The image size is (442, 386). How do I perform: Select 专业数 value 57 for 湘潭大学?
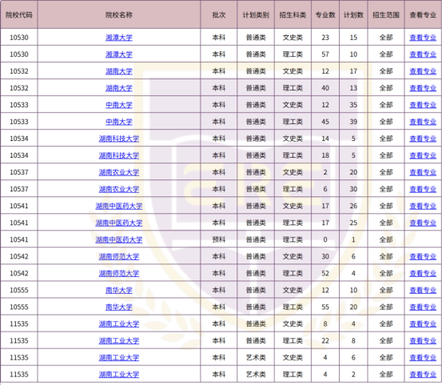coord(325,54)
